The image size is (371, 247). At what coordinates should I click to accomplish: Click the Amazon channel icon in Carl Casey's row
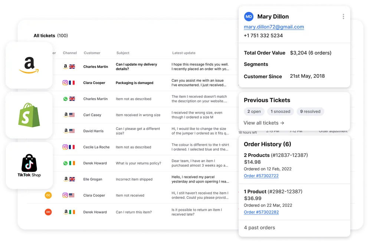(66, 115)
